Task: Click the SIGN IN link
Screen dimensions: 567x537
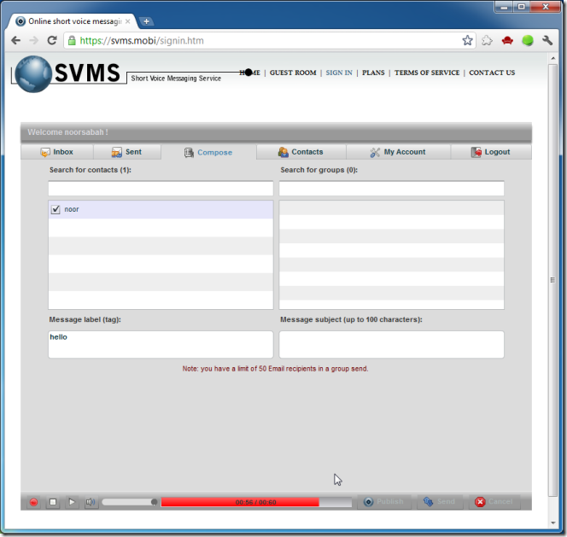Action: [339, 73]
